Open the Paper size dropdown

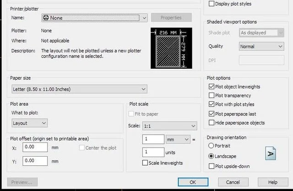[79, 89]
